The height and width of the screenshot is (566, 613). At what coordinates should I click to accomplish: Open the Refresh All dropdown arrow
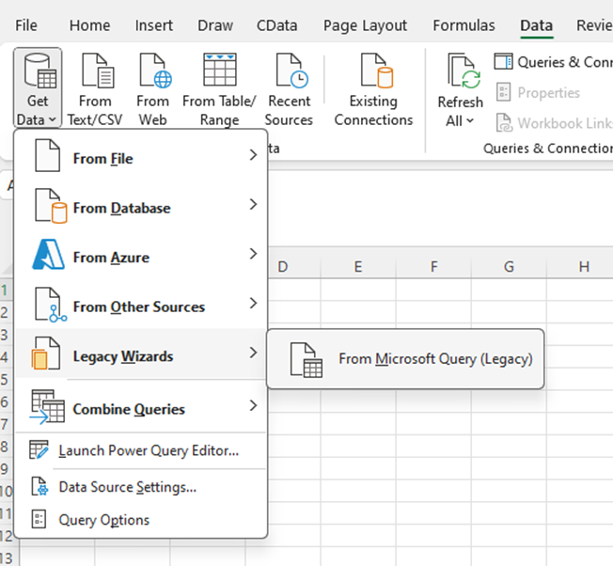point(469,121)
